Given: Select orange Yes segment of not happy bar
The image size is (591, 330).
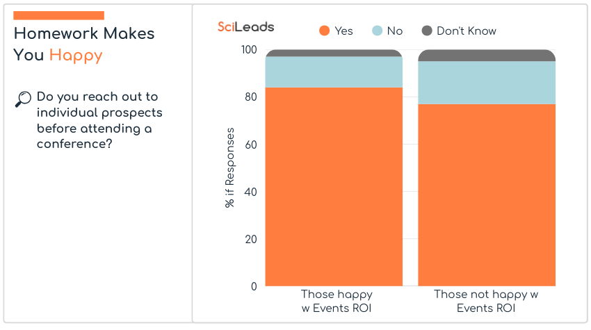Looking at the screenshot, I should pyautogui.click(x=487, y=195).
